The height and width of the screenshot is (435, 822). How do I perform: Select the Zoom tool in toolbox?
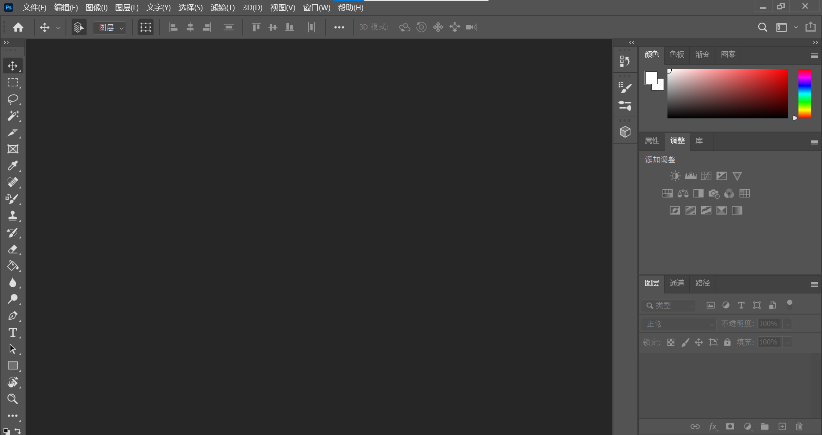pos(13,399)
